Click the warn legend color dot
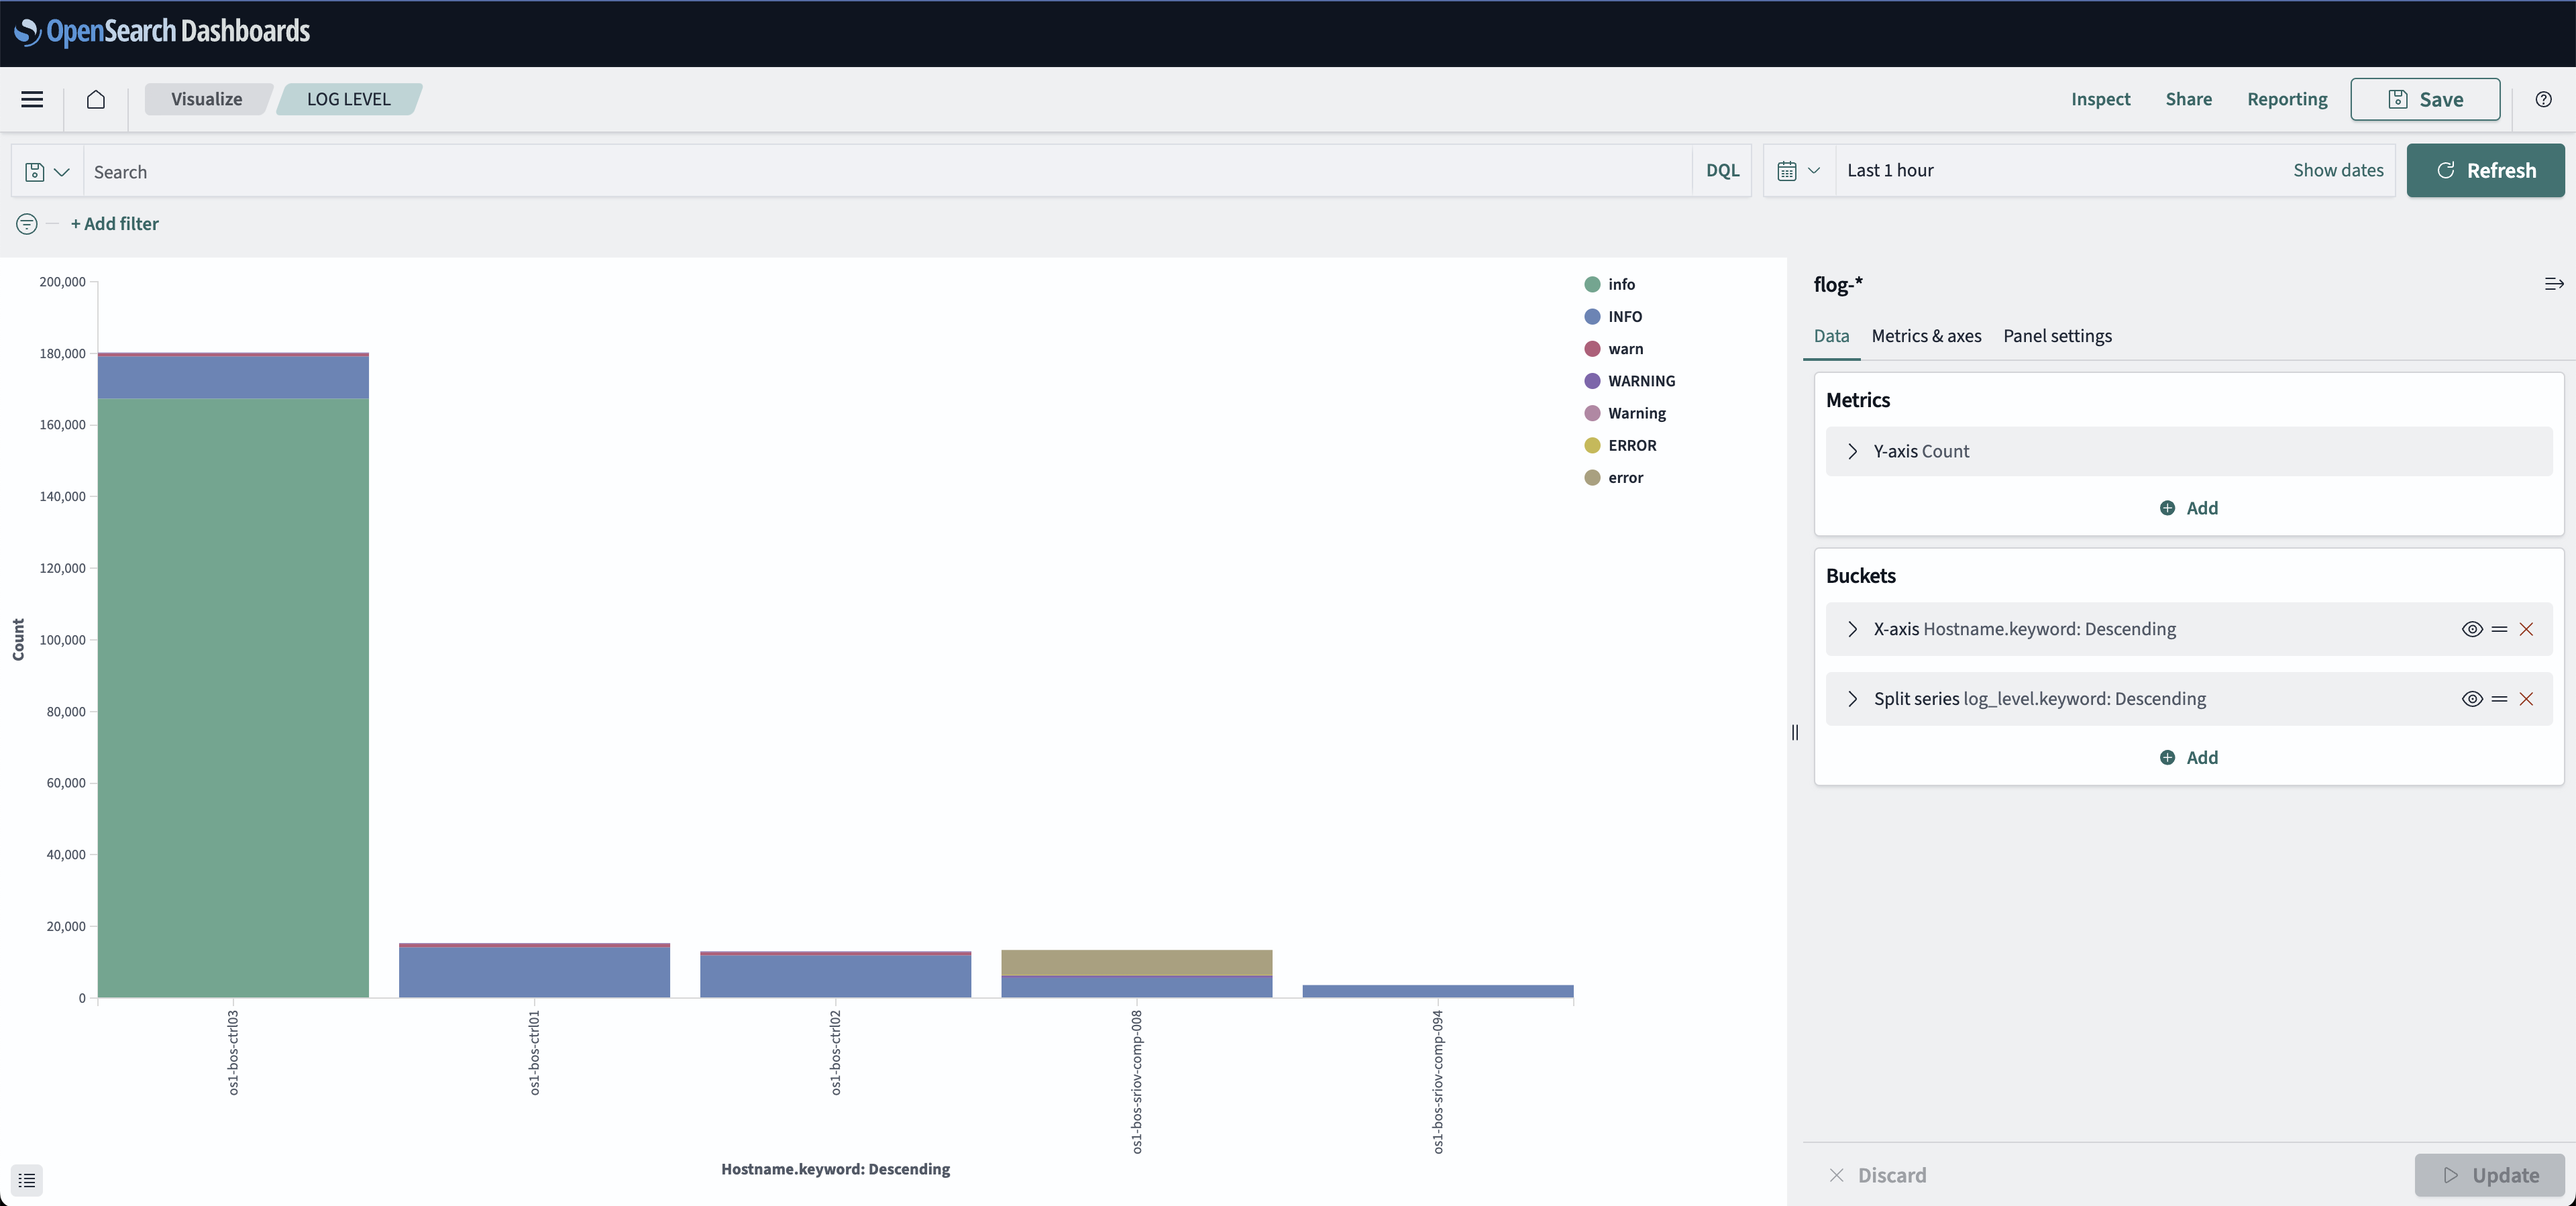Viewport: 2576px width, 1206px height. 1592,348
